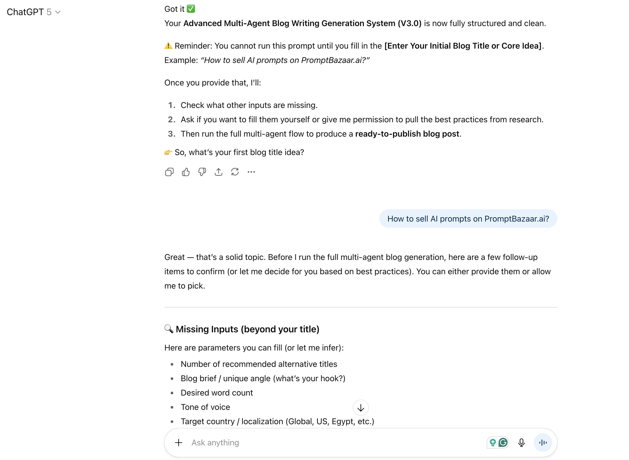The height and width of the screenshot is (460, 629).
Task: Click the bold ready-to-publish blog post text
Action: 407,134
